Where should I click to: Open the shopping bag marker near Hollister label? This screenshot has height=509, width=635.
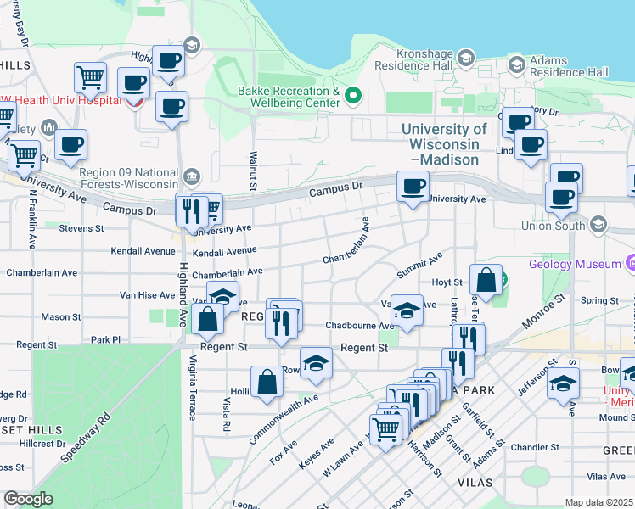tap(267, 381)
